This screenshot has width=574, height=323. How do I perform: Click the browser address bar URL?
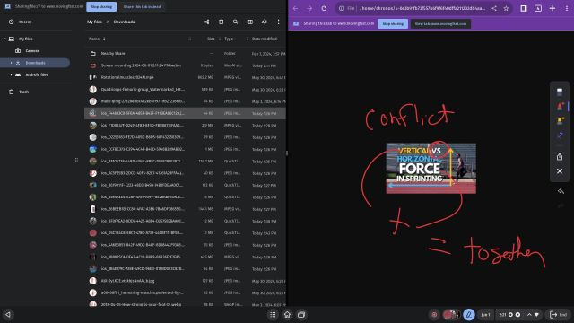tap(422, 8)
